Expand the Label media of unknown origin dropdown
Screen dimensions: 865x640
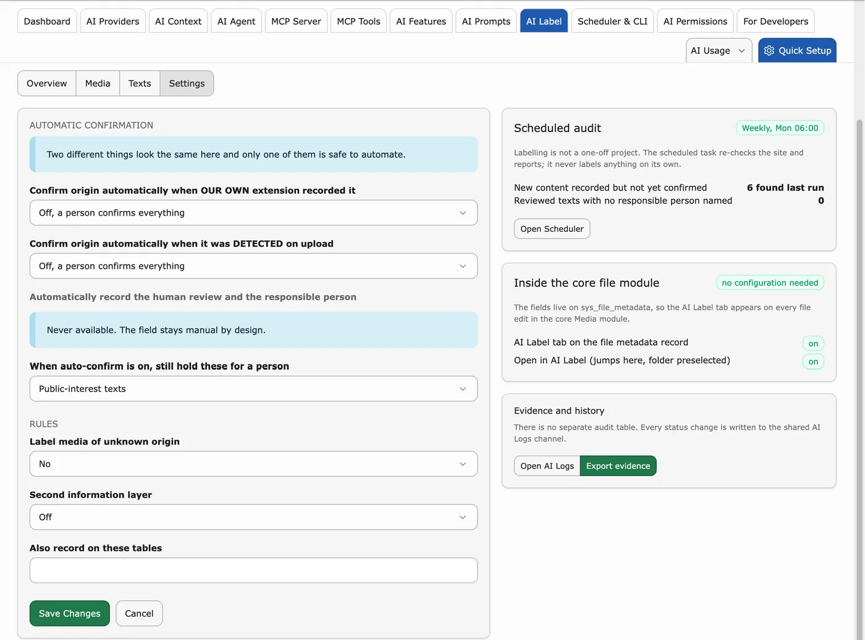pos(253,464)
